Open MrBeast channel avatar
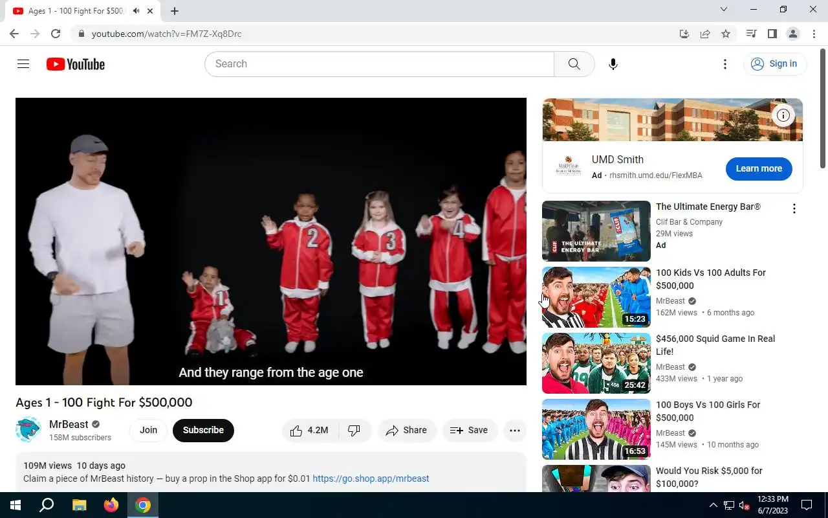The width and height of the screenshot is (828, 518). click(x=28, y=430)
